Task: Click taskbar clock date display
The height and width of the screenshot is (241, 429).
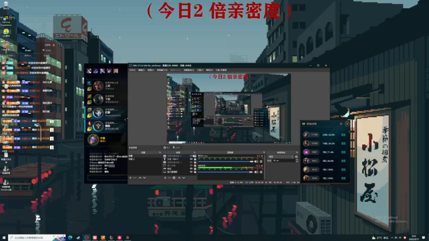Action: coord(414,238)
